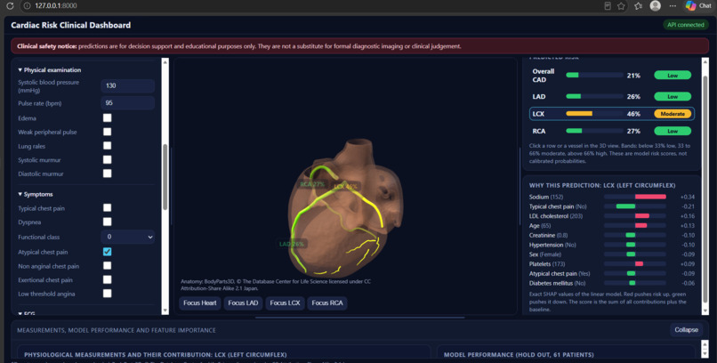Collapse the Symptoms section

[x=36, y=194]
